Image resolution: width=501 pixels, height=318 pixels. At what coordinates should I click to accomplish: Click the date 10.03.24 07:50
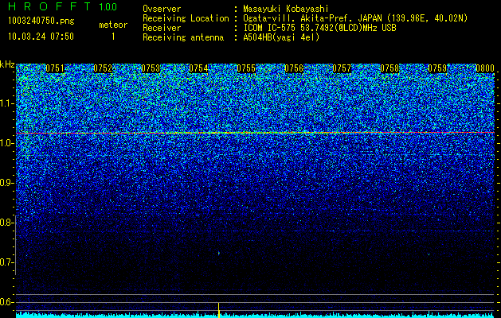pyautogui.click(x=41, y=37)
